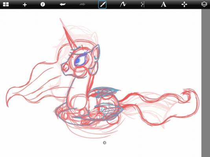Toggle the symmetry drawing tool
Image resolution: width=210 pixels, height=157 pixels.
click(x=143, y=4)
